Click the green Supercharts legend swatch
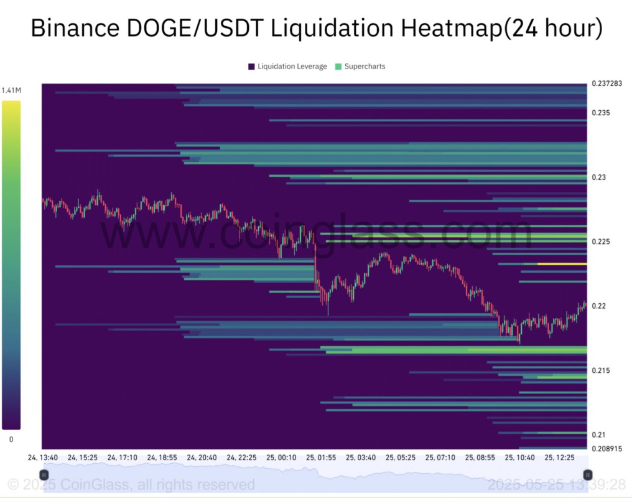 coord(338,67)
